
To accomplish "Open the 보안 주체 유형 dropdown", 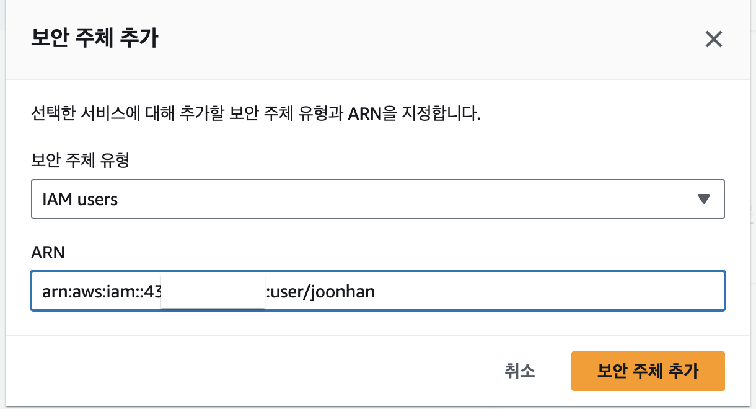I will (377, 199).
